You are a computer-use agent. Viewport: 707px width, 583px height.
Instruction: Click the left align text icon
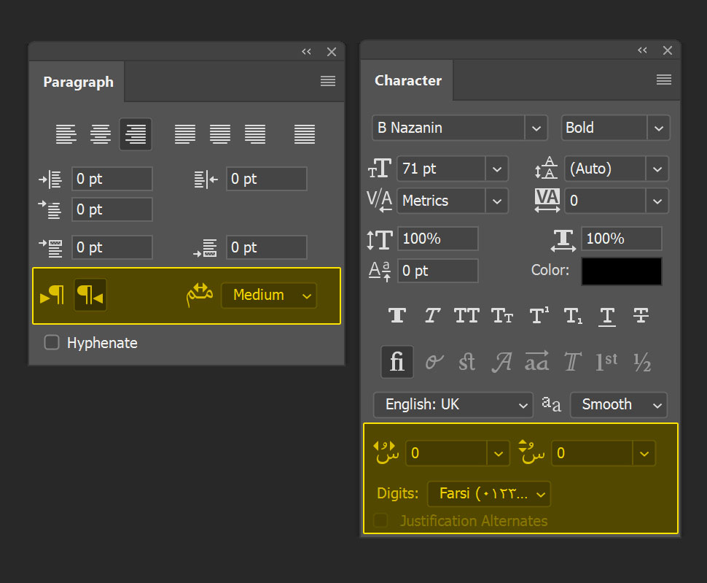(66, 134)
